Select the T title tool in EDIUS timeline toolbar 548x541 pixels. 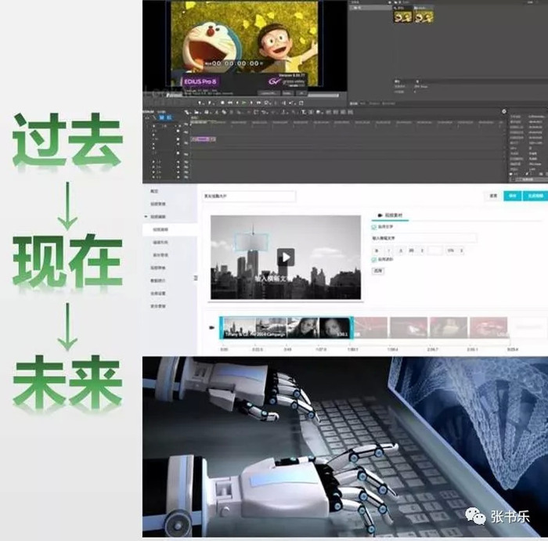pos(304,112)
